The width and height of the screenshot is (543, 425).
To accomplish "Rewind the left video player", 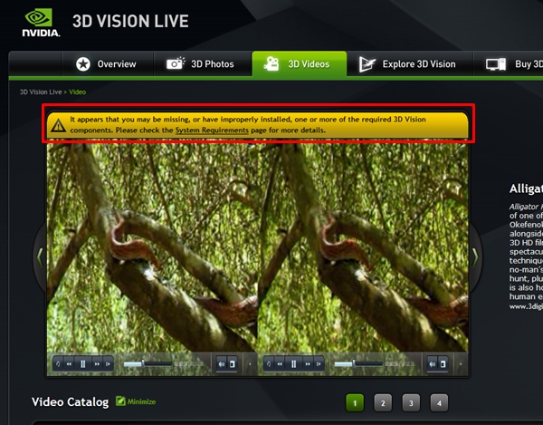I will (69, 364).
